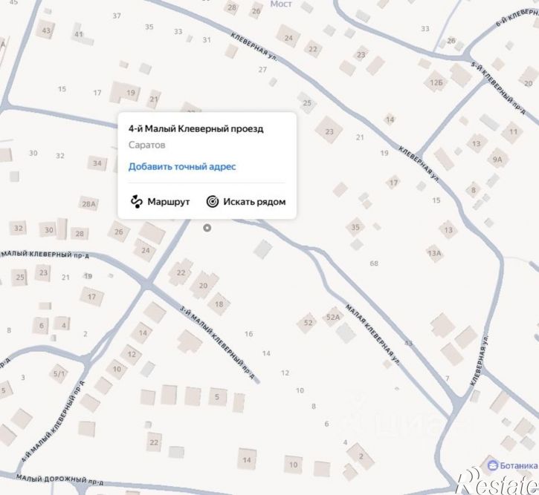Click the Малый Дорожный пр-д street label
539x495 pixels.
(59, 480)
